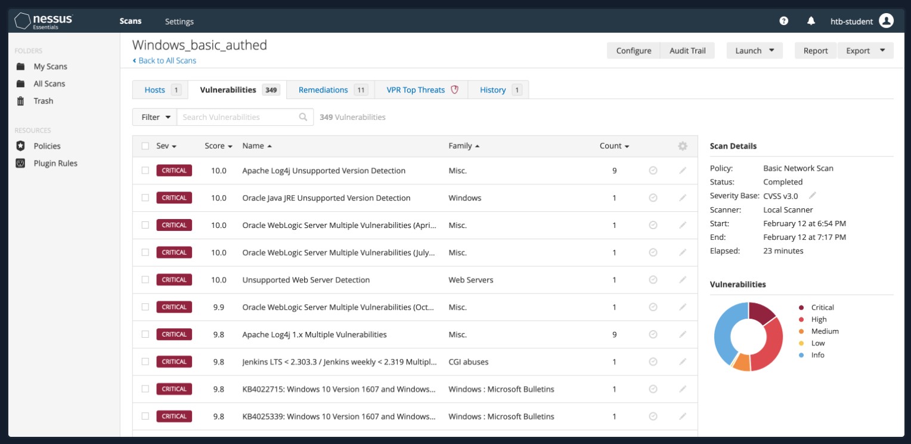Open the VPR Top Threats tab
Screen dimensions: 911x444
coord(421,90)
